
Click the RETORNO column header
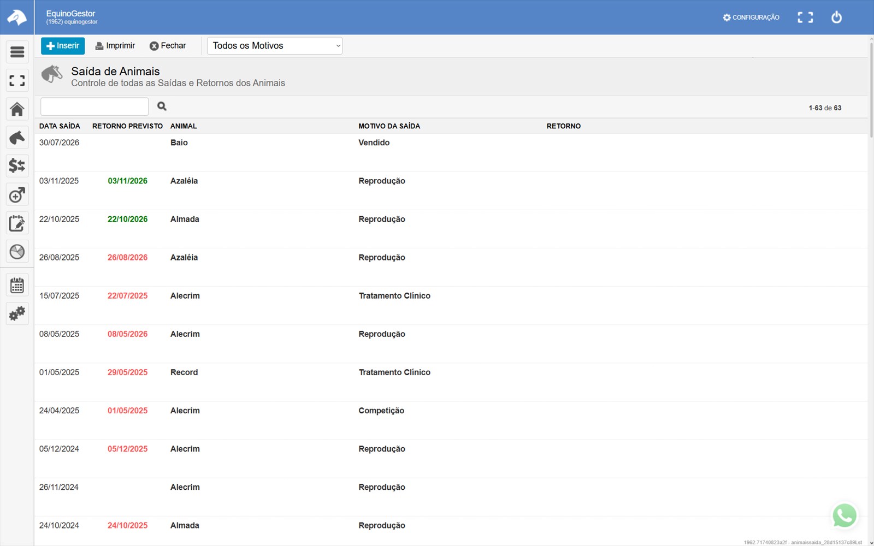[564, 126]
